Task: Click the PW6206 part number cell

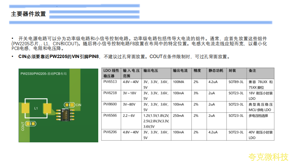Action: [110, 132]
